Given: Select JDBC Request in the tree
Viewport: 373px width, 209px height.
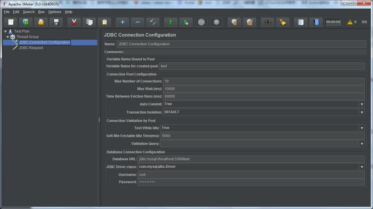Looking at the screenshot, I should [x=31, y=48].
